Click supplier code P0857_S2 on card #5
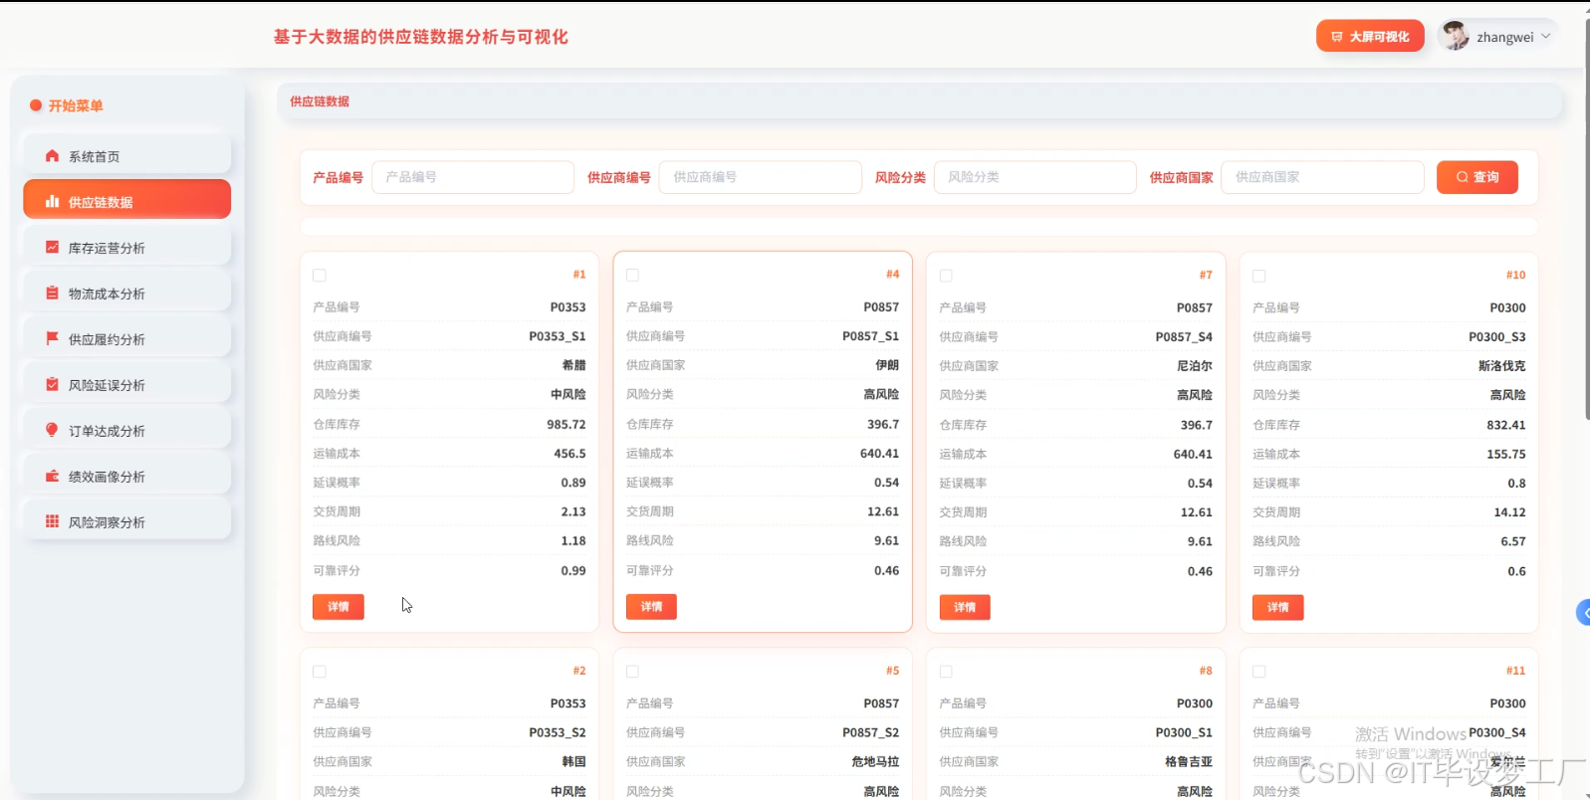Screen dimensions: 1590x800 pos(870,732)
